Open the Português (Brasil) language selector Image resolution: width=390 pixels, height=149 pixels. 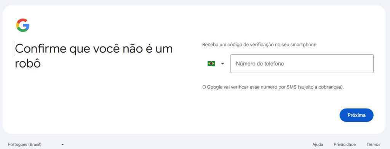point(36,144)
